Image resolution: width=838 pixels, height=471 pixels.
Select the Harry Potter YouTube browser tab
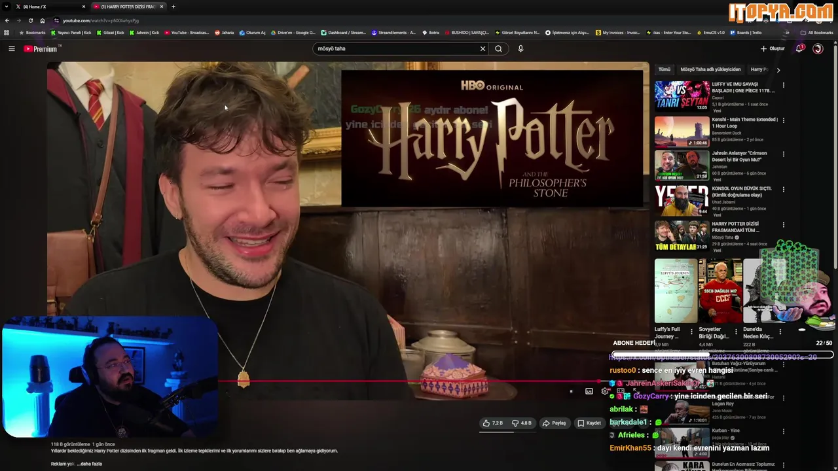click(x=128, y=7)
